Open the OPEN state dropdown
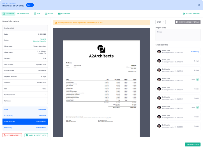The image size is (203, 149). tap(160, 22)
